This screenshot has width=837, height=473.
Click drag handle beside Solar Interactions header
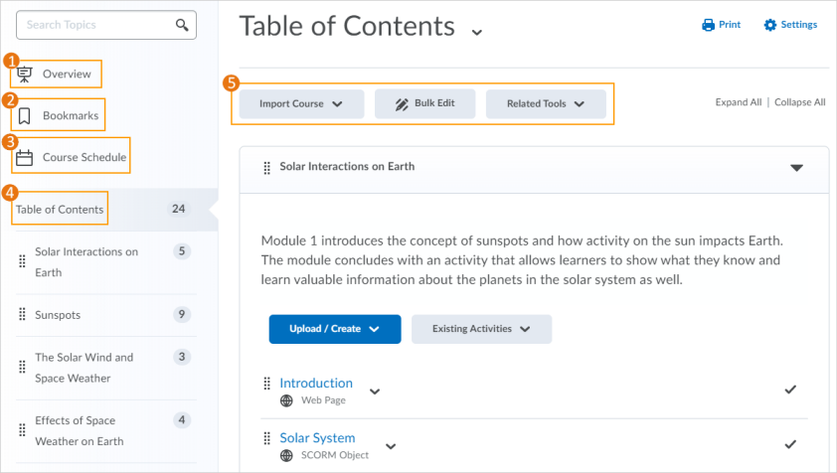(x=266, y=168)
